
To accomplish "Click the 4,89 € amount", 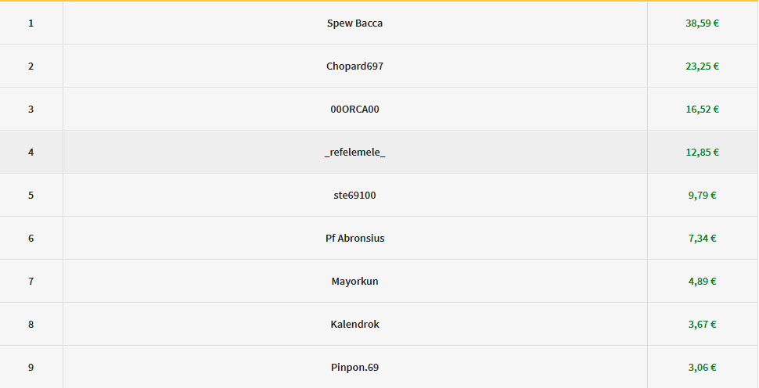I will [x=702, y=282].
